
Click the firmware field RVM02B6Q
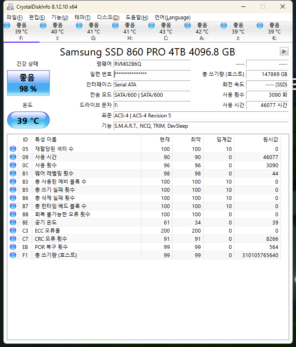(152, 64)
